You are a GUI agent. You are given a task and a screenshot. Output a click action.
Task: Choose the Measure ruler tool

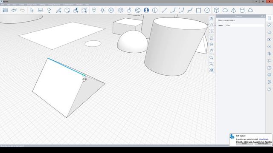[x=41, y=10]
